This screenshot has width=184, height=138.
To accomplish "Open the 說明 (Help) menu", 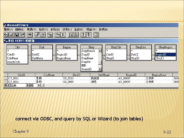I will (103, 29).
